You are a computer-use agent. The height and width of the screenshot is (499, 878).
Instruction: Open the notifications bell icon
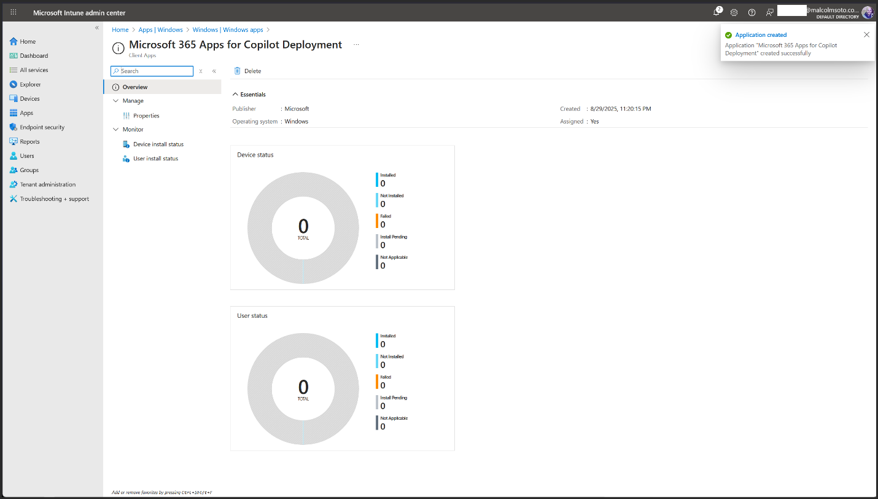point(717,12)
